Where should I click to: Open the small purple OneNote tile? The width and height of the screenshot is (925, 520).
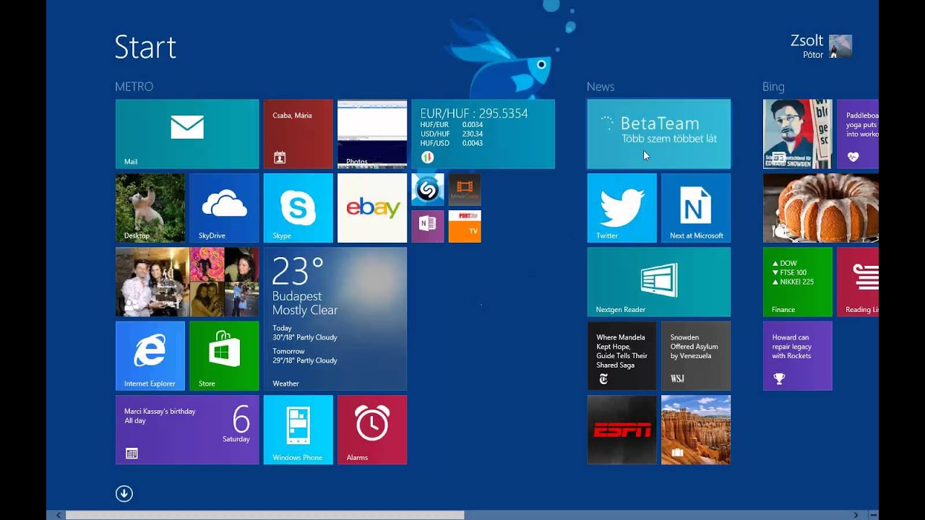tap(428, 226)
